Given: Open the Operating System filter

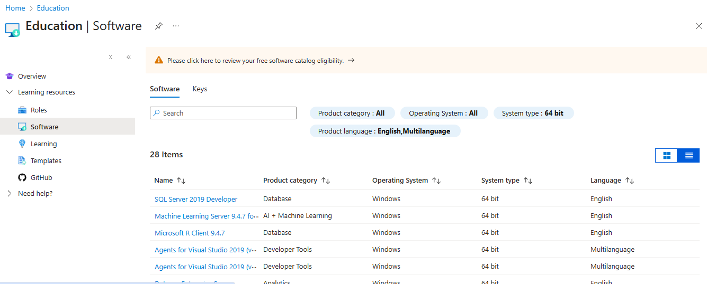Looking at the screenshot, I should pyautogui.click(x=444, y=113).
